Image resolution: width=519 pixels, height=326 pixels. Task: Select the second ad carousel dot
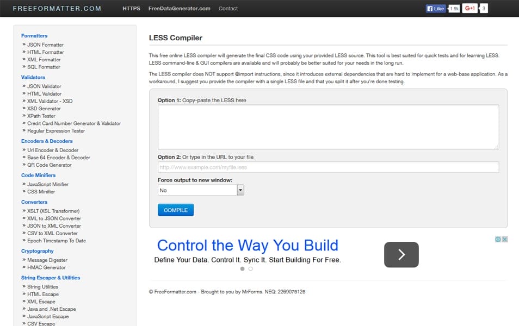click(x=251, y=269)
